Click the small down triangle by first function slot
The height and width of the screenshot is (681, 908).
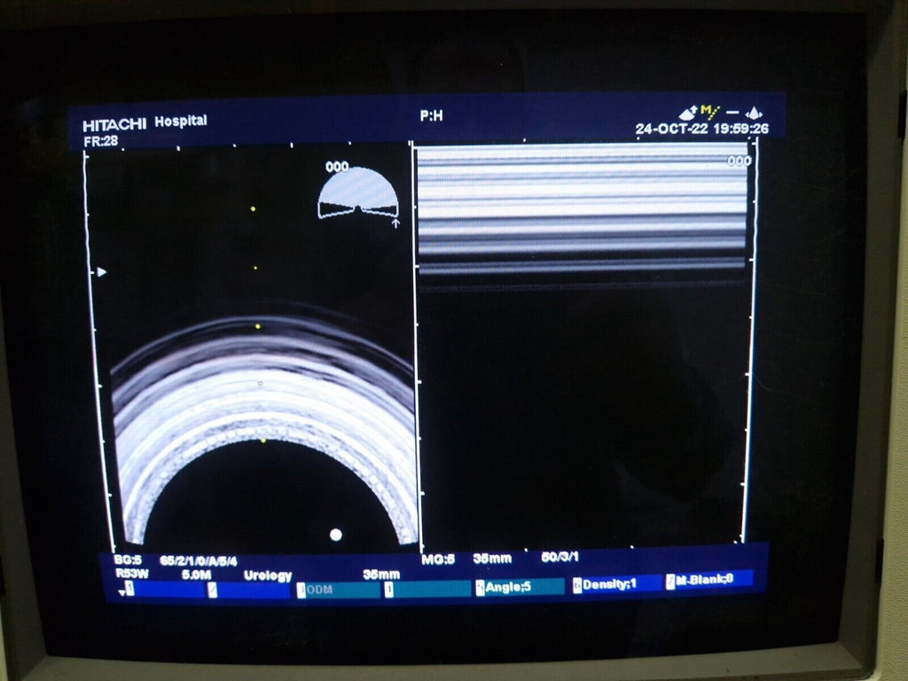(x=121, y=593)
